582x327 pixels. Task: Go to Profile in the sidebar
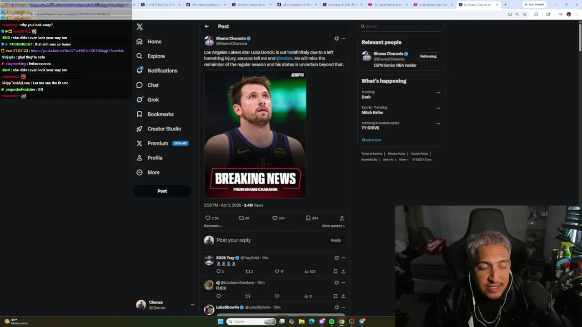[150, 158]
